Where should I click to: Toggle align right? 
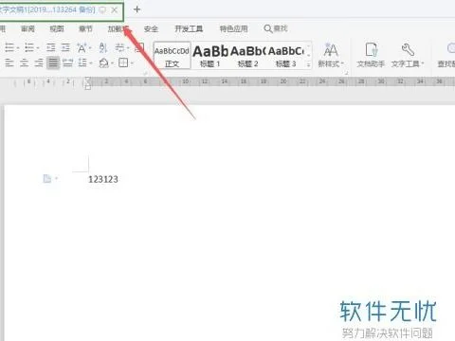click(39, 63)
